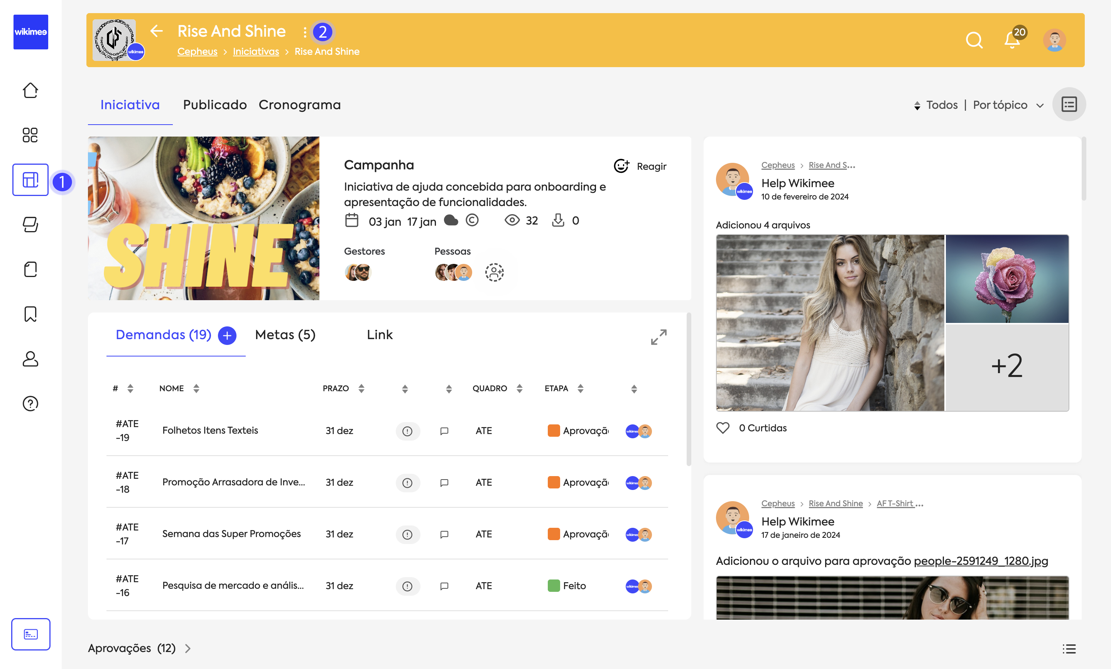Expand the Demandas table with arrows icon
1111x669 pixels.
point(658,336)
